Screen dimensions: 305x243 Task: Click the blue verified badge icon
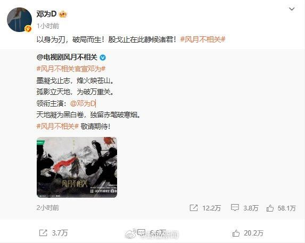tap(103, 58)
